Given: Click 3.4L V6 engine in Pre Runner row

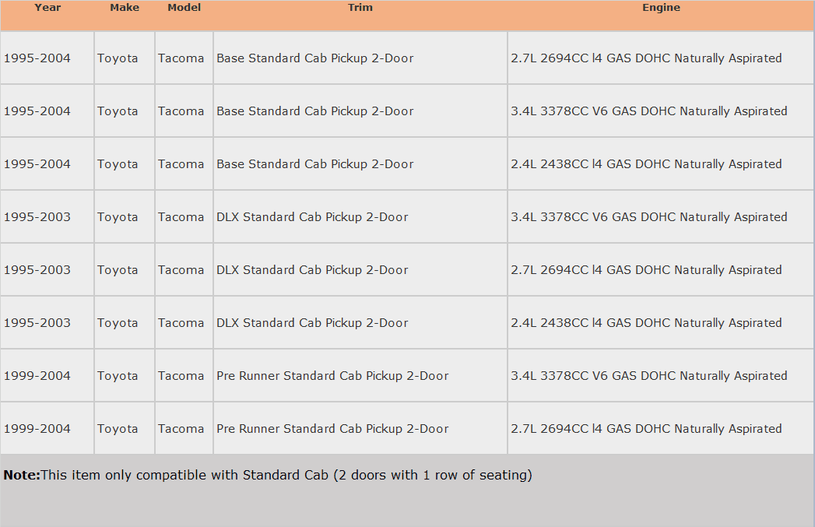Looking at the screenshot, I should (x=648, y=376).
